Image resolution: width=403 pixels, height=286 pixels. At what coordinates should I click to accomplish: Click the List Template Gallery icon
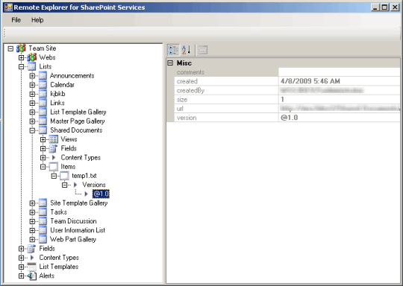tap(43, 112)
